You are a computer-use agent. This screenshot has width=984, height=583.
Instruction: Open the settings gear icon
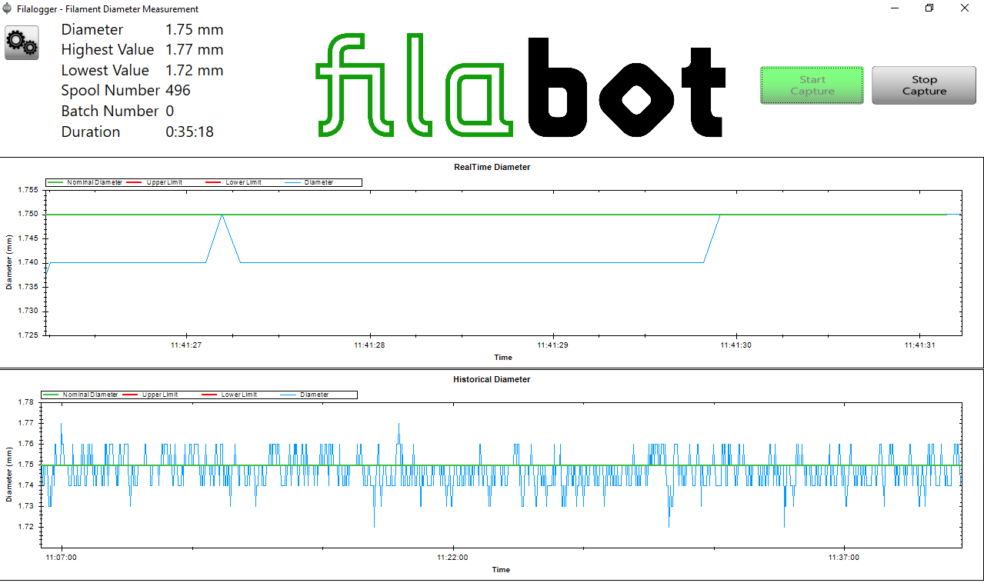22,43
